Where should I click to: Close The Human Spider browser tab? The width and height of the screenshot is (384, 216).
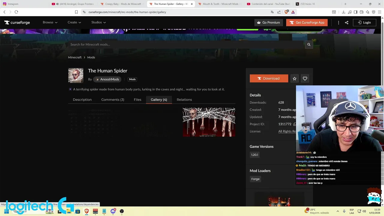point(192,4)
